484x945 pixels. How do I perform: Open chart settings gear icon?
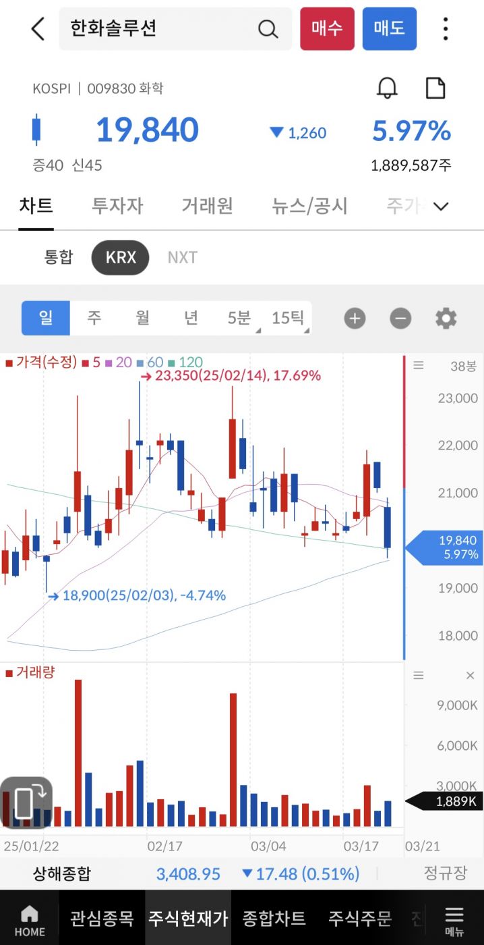[x=446, y=318]
